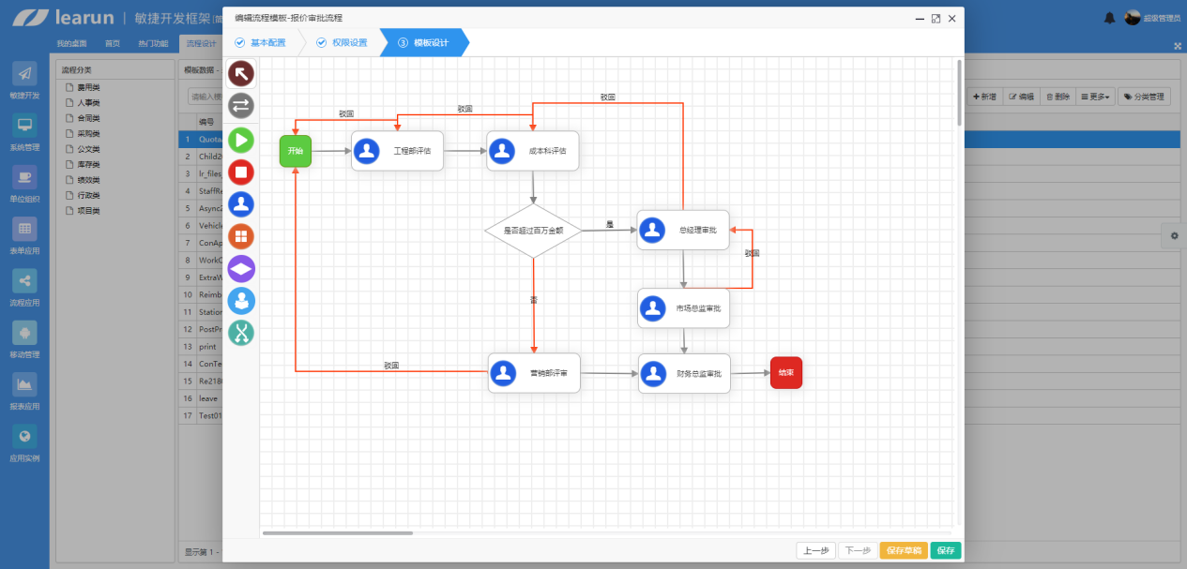Screen dimensions: 1187x569
Task: Pick the red stop node tool
Action: click(241, 172)
